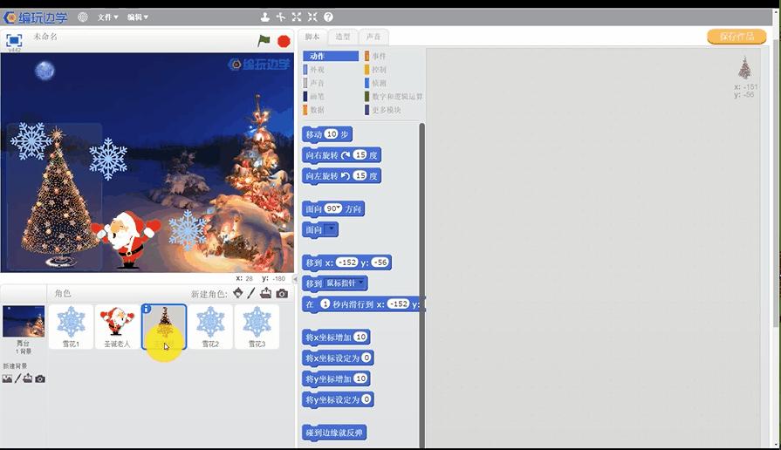Upload sprite from file icon
The height and width of the screenshot is (450, 781).
click(266, 293)
